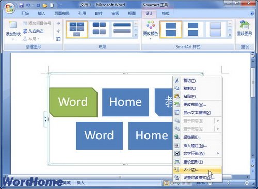258x189 pixels.
Task: Choose 重设图形(E) from the context menu
Action: (x=198, y=162)
